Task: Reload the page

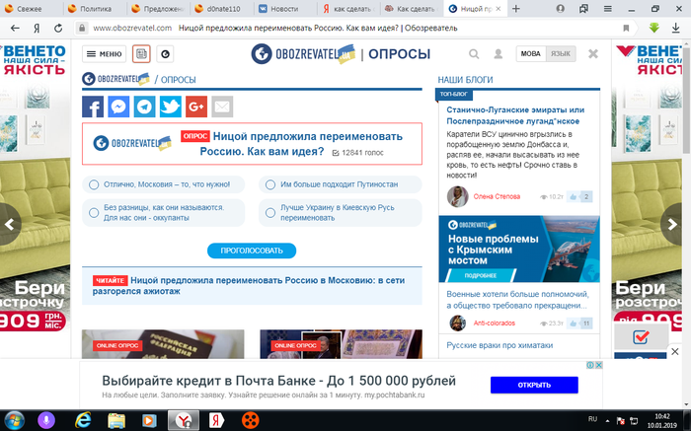Action: [x=58, y=29]
